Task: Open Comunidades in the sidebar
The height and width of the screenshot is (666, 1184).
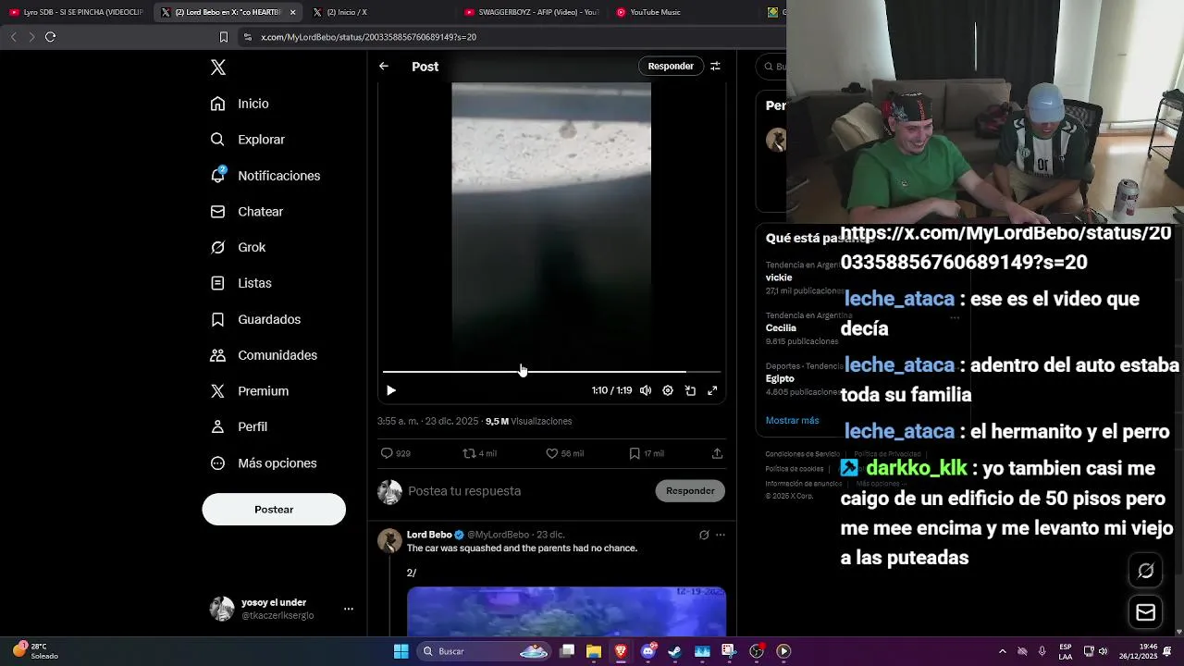Action: 264,355
